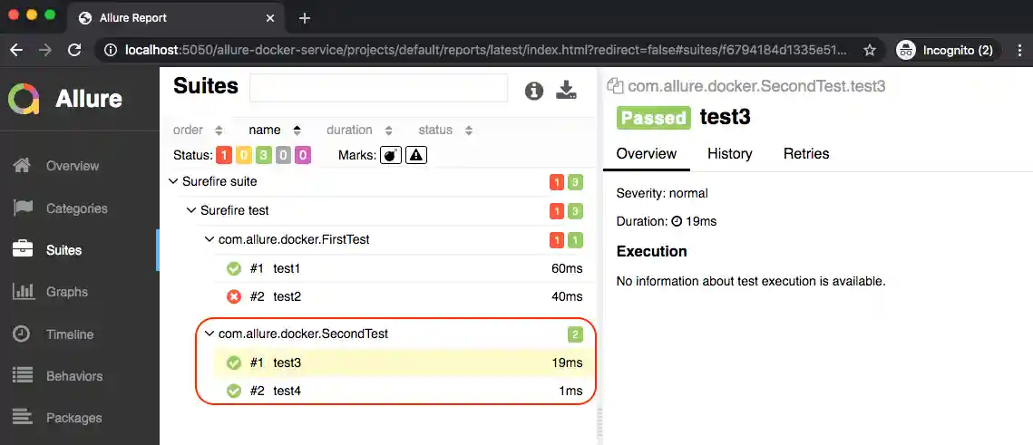Toggle the flaky bomb marks filter
The image size is (1033, 445).
(391, 155)
